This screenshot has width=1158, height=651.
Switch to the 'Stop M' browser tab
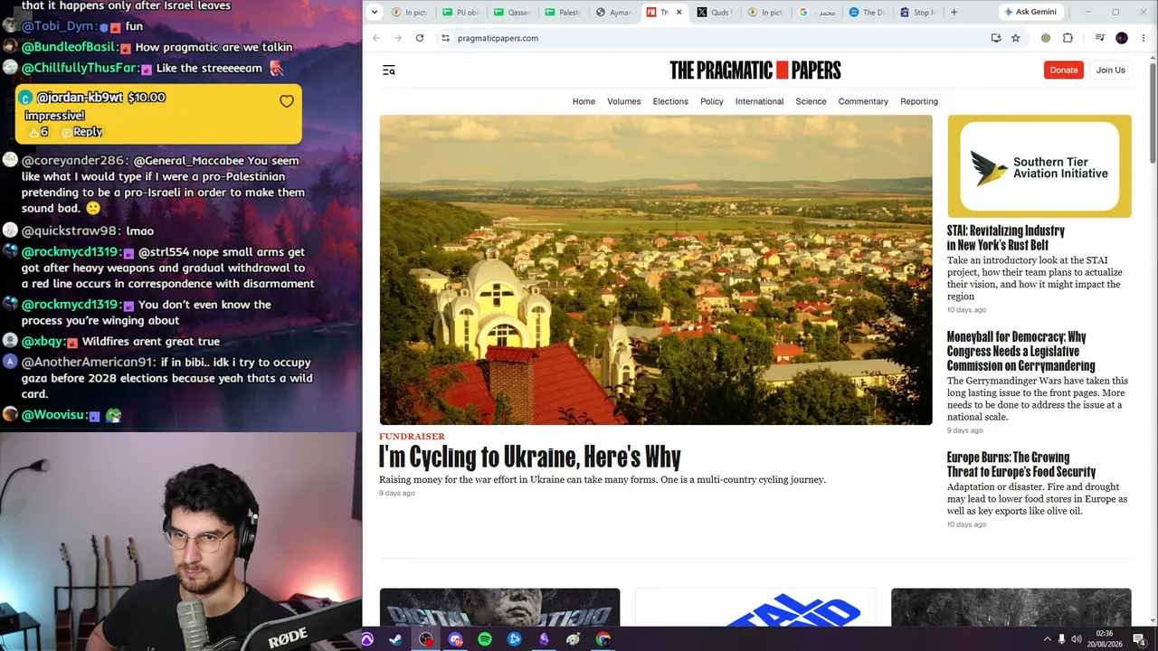[x=917, y=13]
